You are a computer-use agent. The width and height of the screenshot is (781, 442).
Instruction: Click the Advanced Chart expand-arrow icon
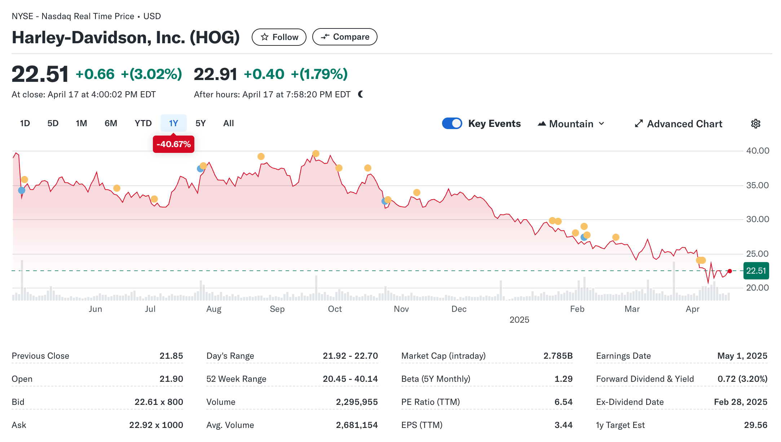tap(639, 124)
